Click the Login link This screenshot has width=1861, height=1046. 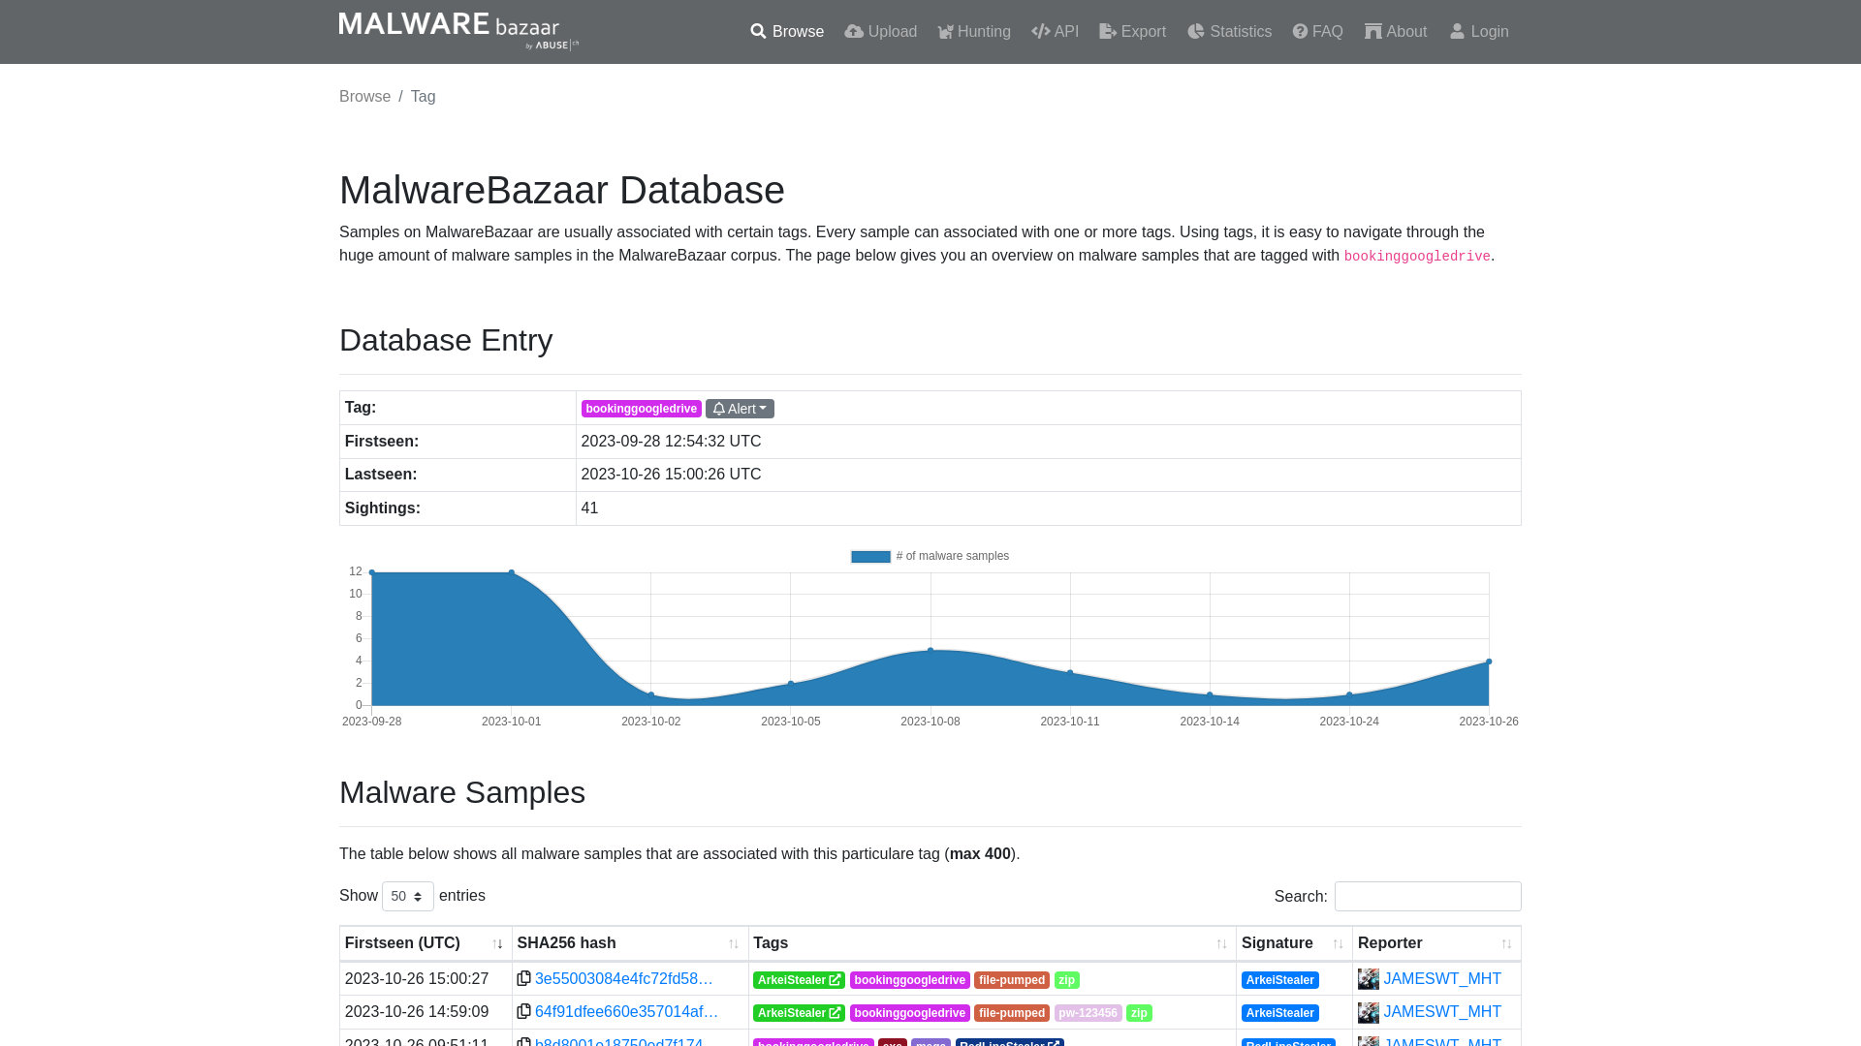pos(1479,32)
